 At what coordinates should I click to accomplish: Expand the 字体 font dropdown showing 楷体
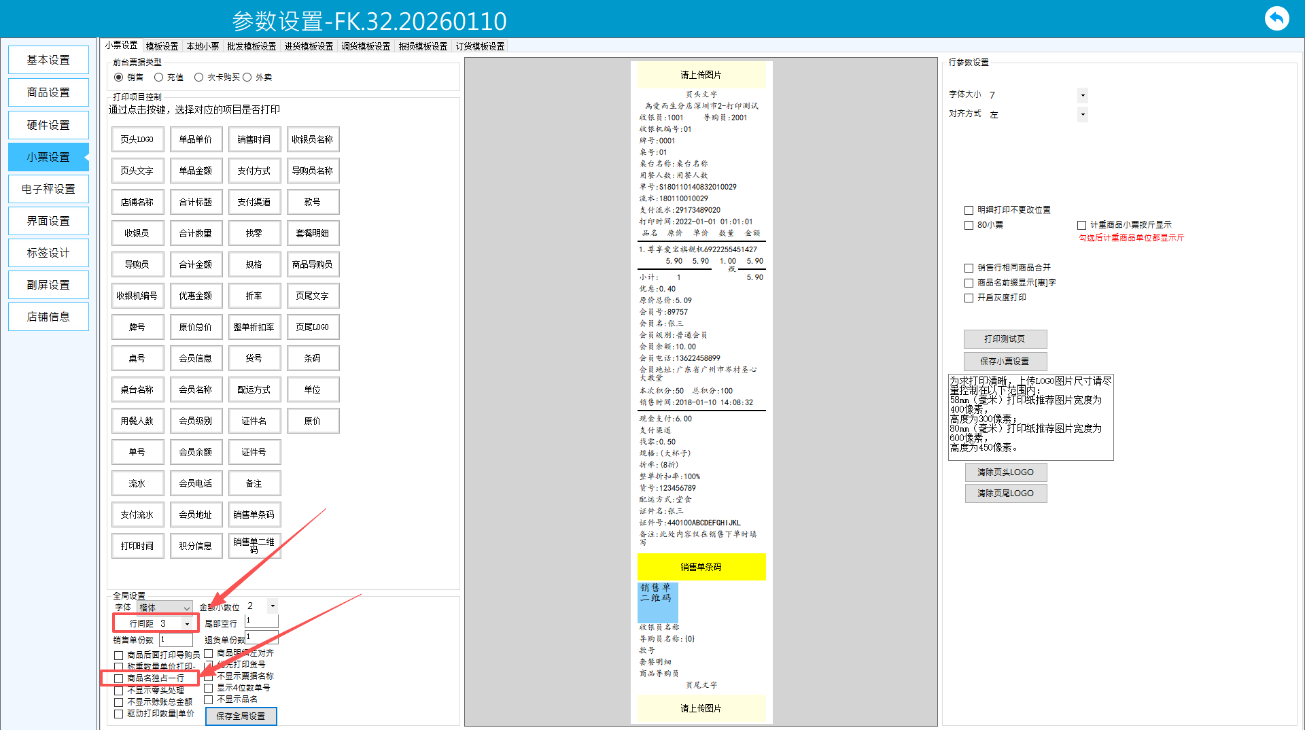click(x=186, y=608)
